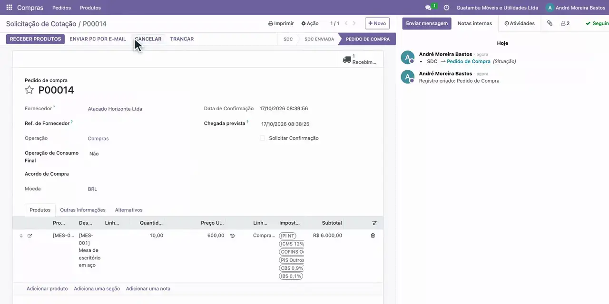
Task: Select SDC status stage
Action: 288,39
